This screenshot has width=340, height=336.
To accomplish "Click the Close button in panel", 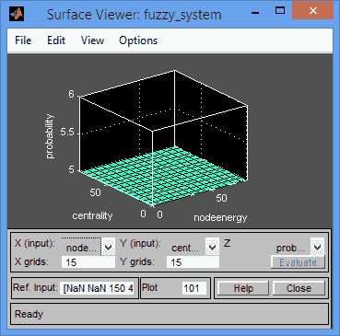I will (299, 288).
